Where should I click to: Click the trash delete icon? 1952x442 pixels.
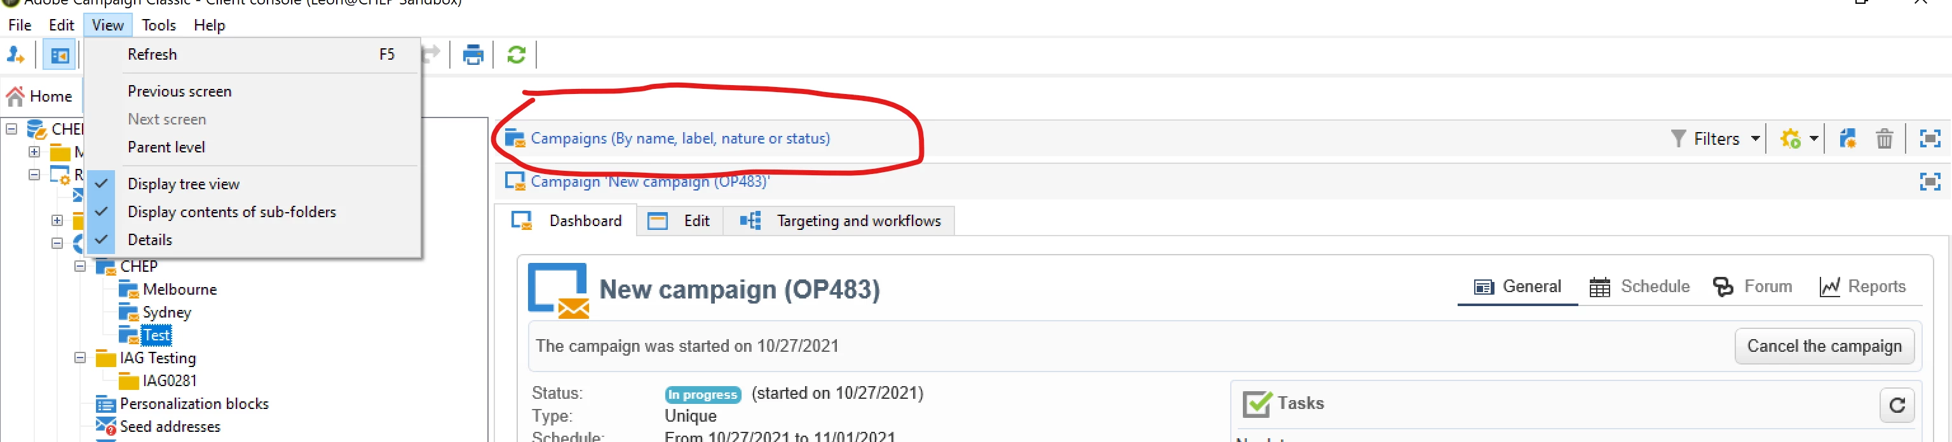point(1884,138)
